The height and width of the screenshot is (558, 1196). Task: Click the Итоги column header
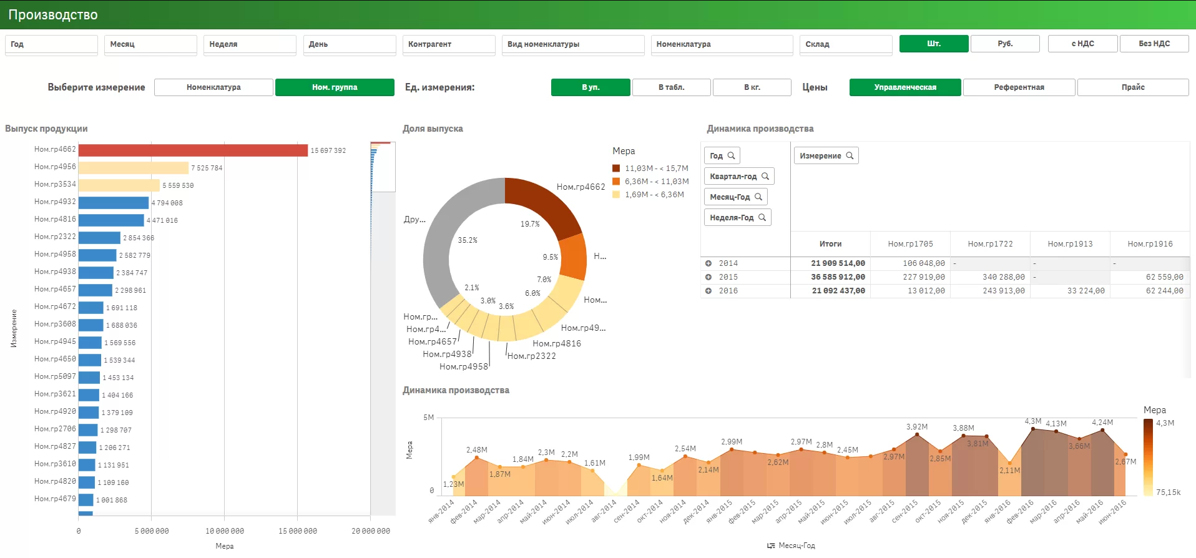pos(830,244)
